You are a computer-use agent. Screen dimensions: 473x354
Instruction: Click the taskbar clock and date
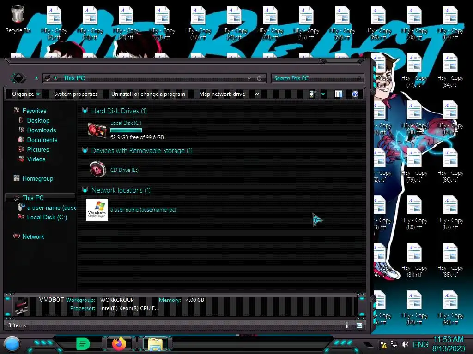[x=449, y=344]
